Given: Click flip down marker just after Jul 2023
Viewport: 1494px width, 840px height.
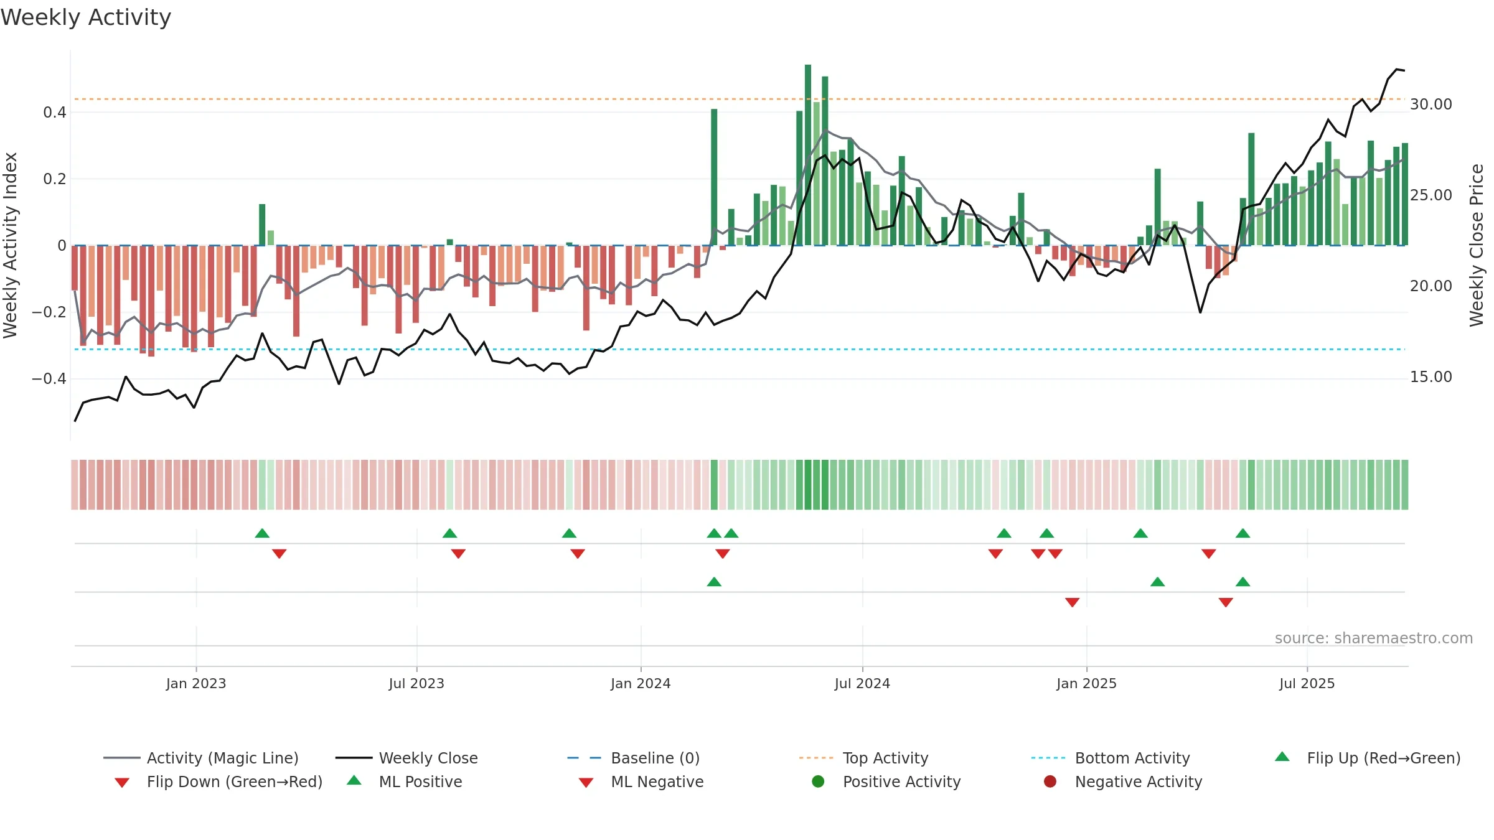Looking at the screenshot, I should pyautogui.click(x=458, y=554).
